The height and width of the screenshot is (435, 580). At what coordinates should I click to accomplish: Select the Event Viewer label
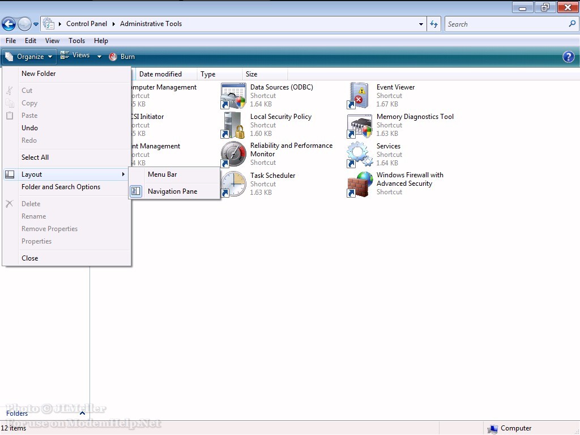click(396, 87)
